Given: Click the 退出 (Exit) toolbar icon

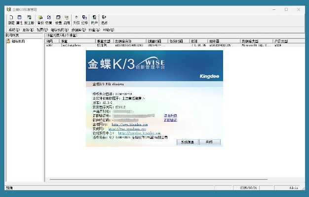Looking at the screenshot, I should pos(104,19).
